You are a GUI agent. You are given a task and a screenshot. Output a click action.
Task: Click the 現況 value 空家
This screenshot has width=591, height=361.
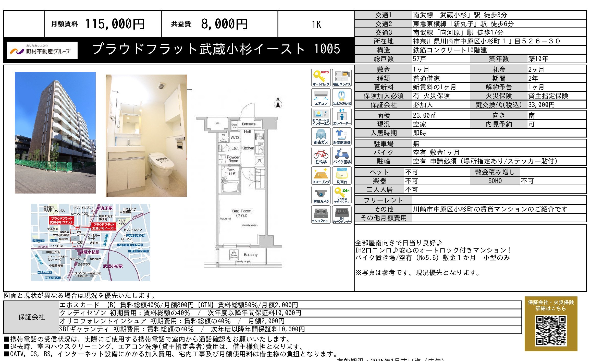tap(420, 124)
